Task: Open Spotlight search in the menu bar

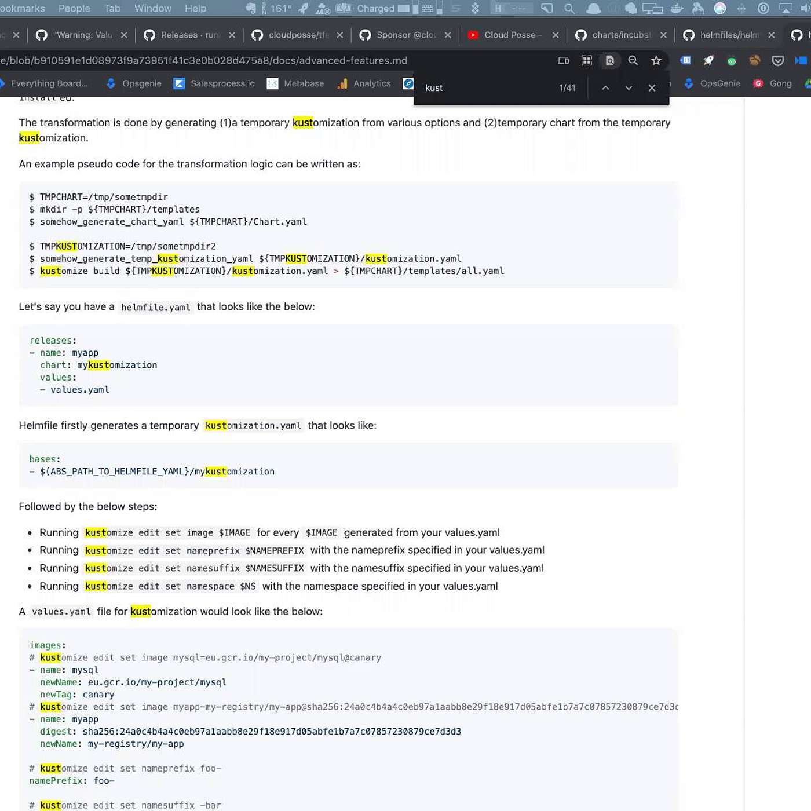Action: point(569,9)
